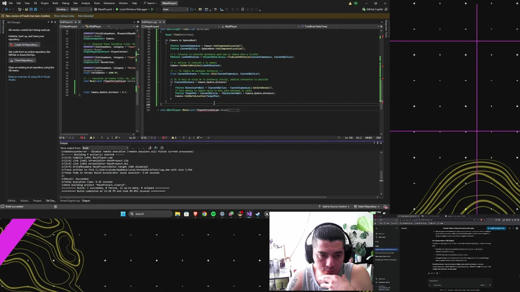Pin the BallPlayer.h tab
The width and height of the screenshot is (520, 292).
(76, 22)
